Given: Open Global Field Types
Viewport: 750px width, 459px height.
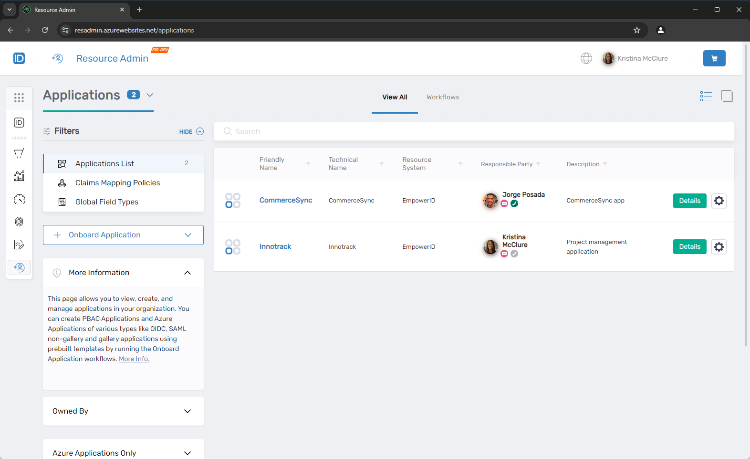Looking at the screenshot, I should click(123, 202).
